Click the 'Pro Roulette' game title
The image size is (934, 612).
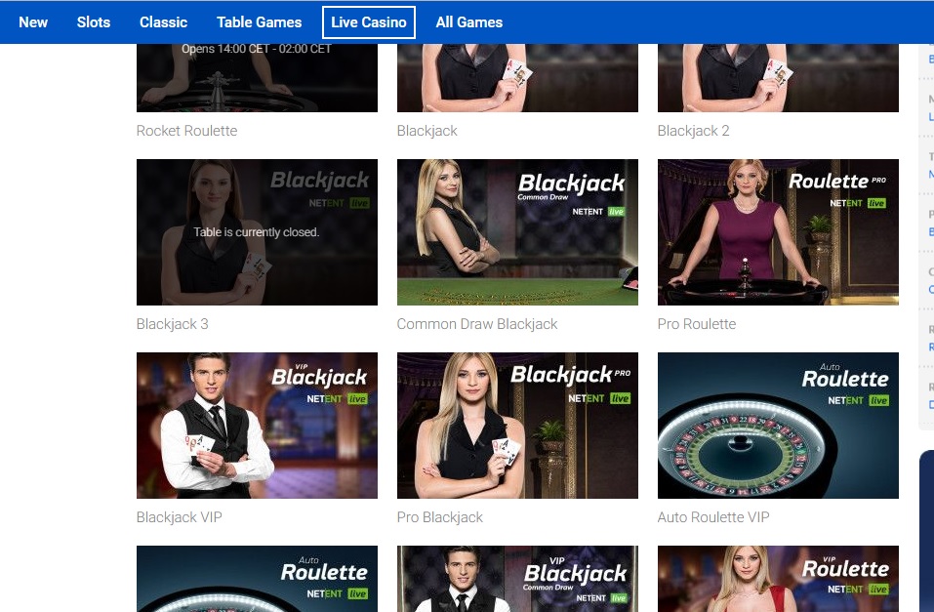pos(697,324)
